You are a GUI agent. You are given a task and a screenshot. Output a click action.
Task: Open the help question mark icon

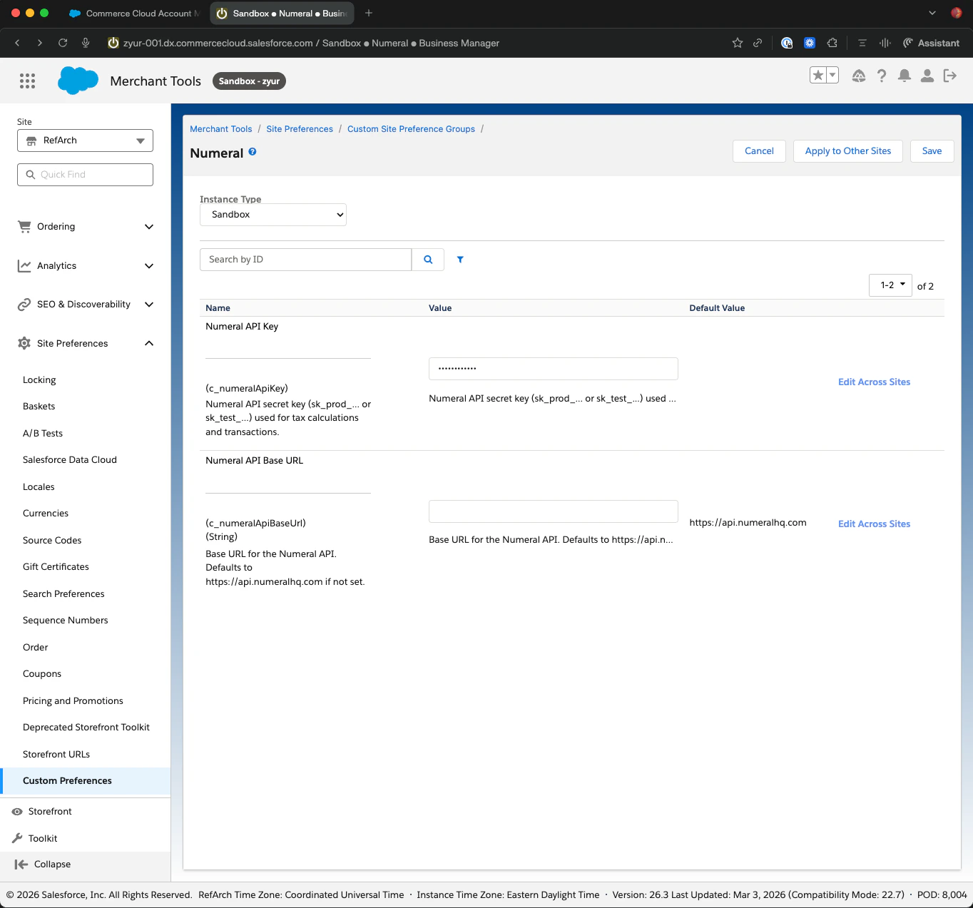[882, 76]
